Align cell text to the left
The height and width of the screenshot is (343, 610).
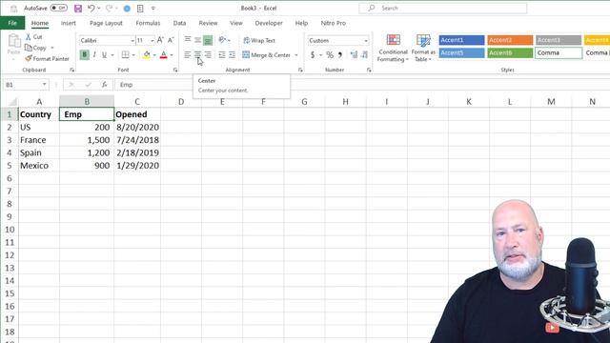click(188, 55)
